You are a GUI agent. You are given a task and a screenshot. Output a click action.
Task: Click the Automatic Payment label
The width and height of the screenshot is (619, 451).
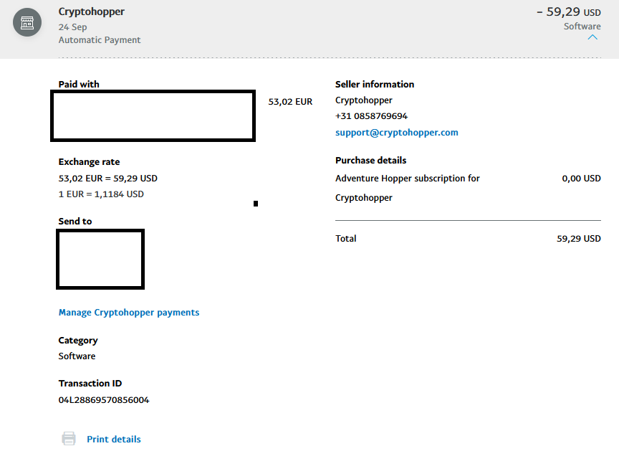[100, 40]
